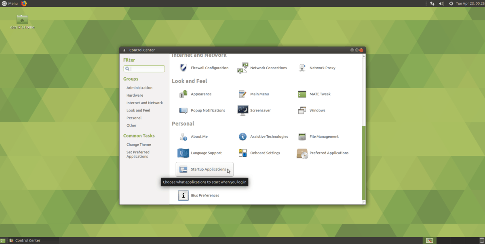The width and height of the screenshot is (485, 244).
Task: Open Network Connections
Action: pos(262,68)
